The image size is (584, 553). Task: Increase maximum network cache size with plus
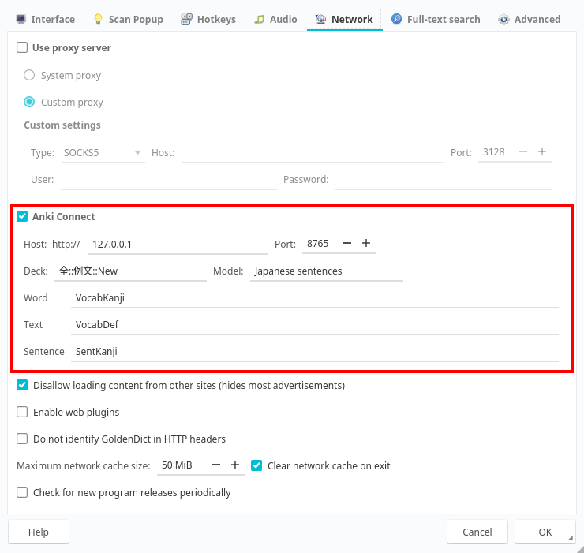click(x=235, y=465)
